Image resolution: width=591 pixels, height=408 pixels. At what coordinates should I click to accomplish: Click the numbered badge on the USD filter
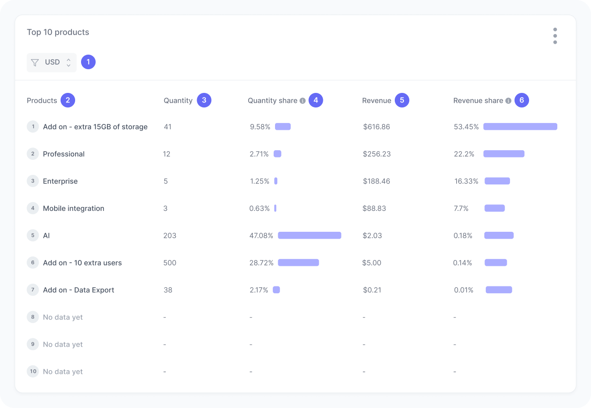click(x=88, y=62)
